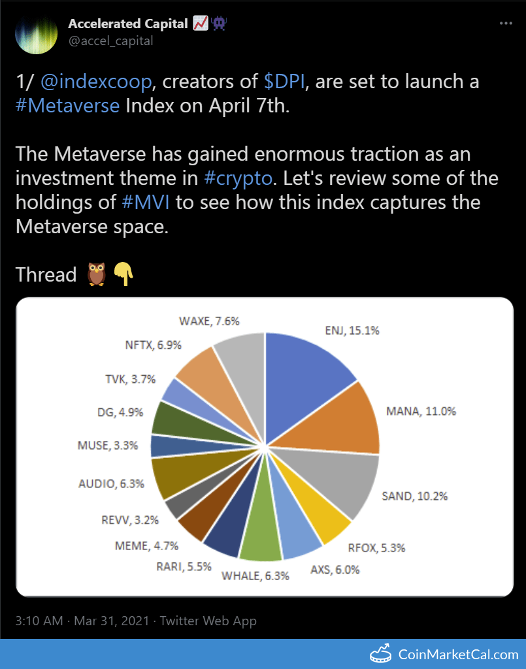Click the Accelerated Capital display name
Screen dimensions: 526x669
(x=129, y=22)
